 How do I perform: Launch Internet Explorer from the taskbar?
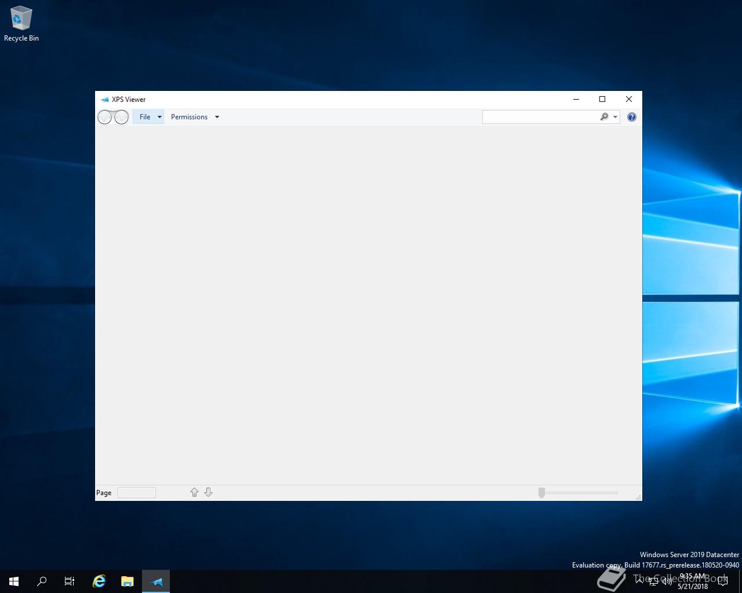pos(99,581)
